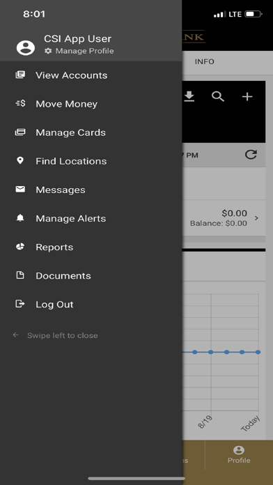This screenshot has height=485, width=273.
Task: Tap the Move Money dollar icon
Action: coord(20,104)
